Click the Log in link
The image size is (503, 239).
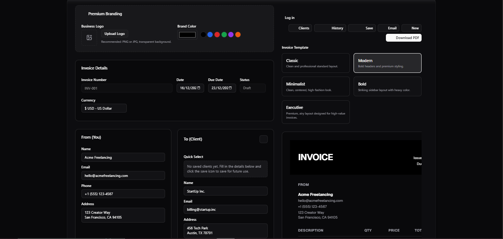(289, 17)
